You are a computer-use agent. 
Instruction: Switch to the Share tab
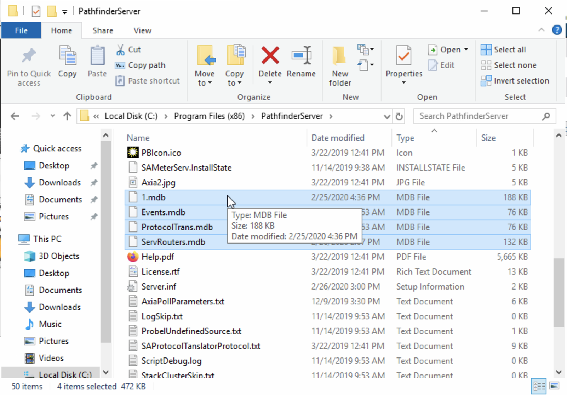[103, 30]
